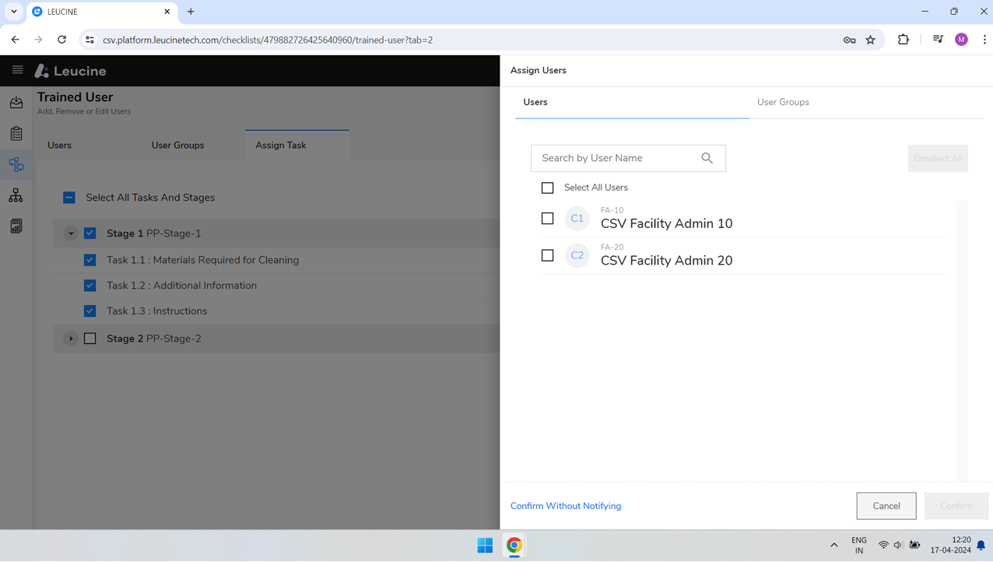Check the Select All Users checkbox
Image resolution: width=993 pixels, height=562 pixels.
coord(548,188)
